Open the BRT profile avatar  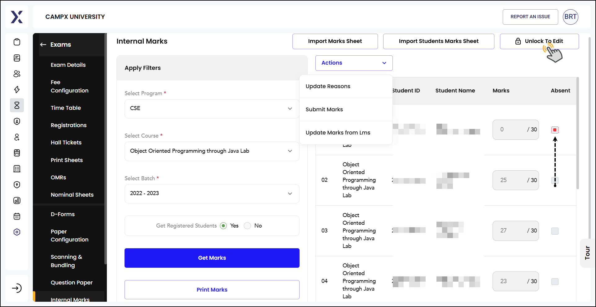tap(570, 17)
